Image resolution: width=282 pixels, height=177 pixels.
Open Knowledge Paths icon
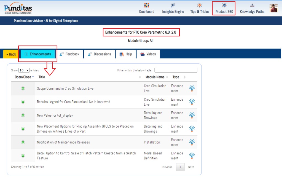(252, 5)
